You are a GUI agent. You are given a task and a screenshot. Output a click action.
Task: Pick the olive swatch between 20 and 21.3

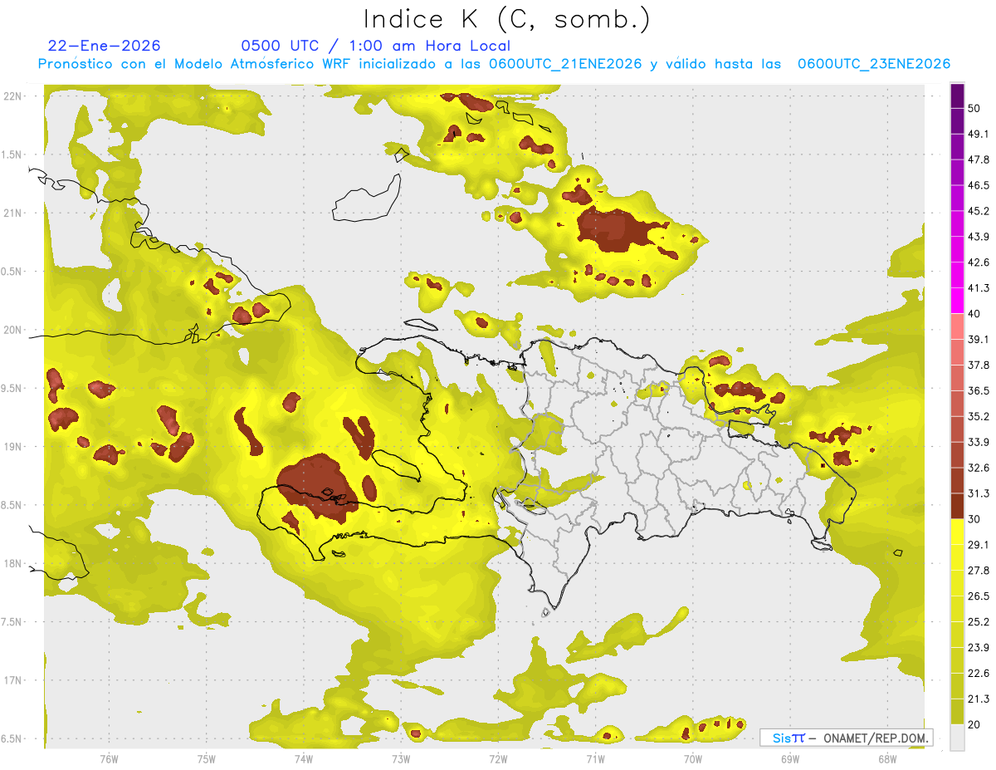tap(957, 712)
